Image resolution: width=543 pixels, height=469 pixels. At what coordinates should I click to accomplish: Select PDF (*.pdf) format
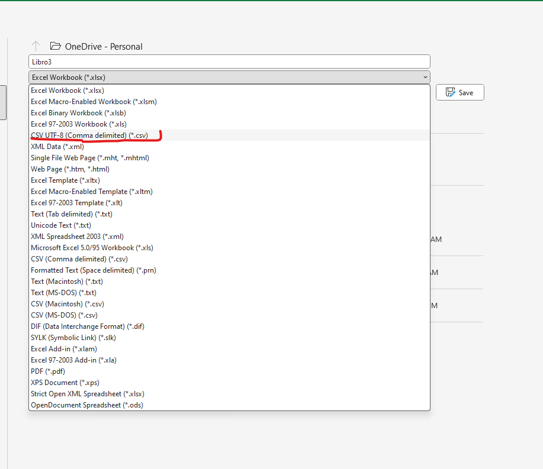229,371
